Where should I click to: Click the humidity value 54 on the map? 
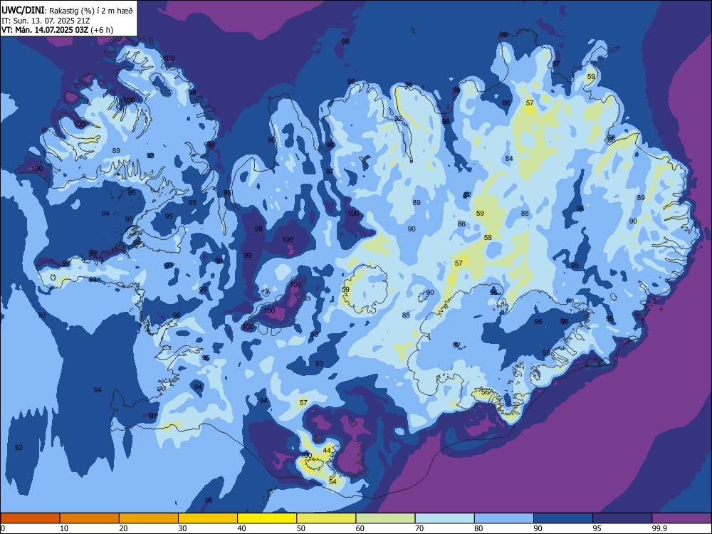333,481
